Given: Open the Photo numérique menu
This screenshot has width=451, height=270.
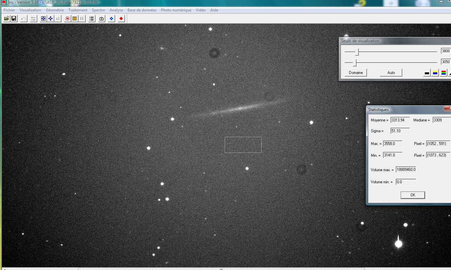Looking at the screenshot, I should pyautogui.click(x=176, y=10).
